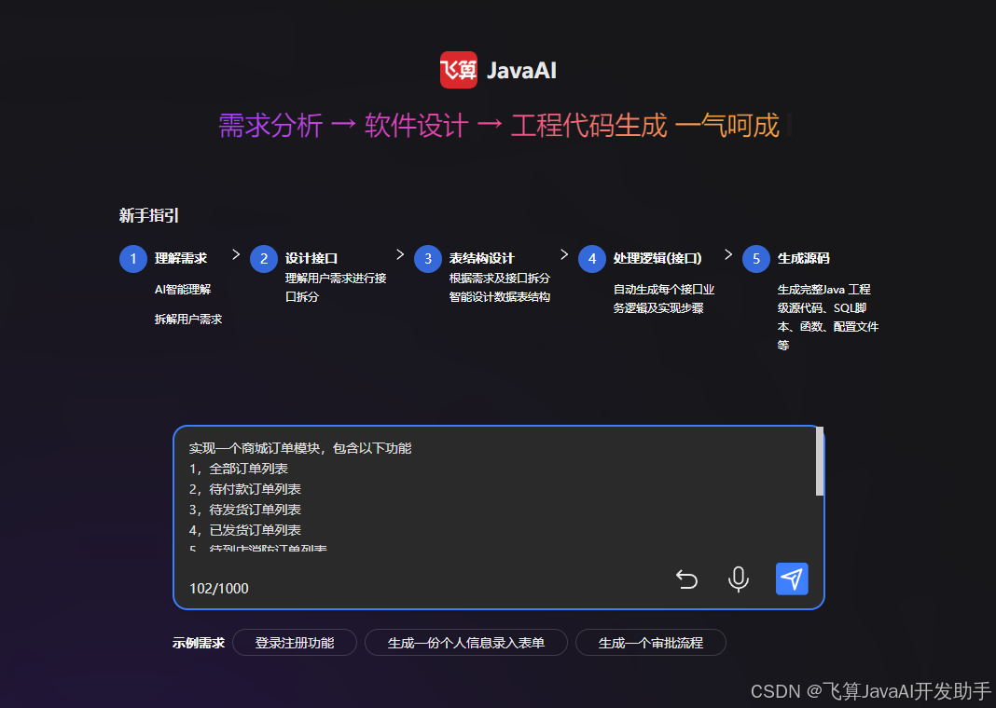The width and height of the screenshot is (996, 708).
Task: Click the 理解用户需求进行接口拆分 description
Action: (x=336, y=287)
